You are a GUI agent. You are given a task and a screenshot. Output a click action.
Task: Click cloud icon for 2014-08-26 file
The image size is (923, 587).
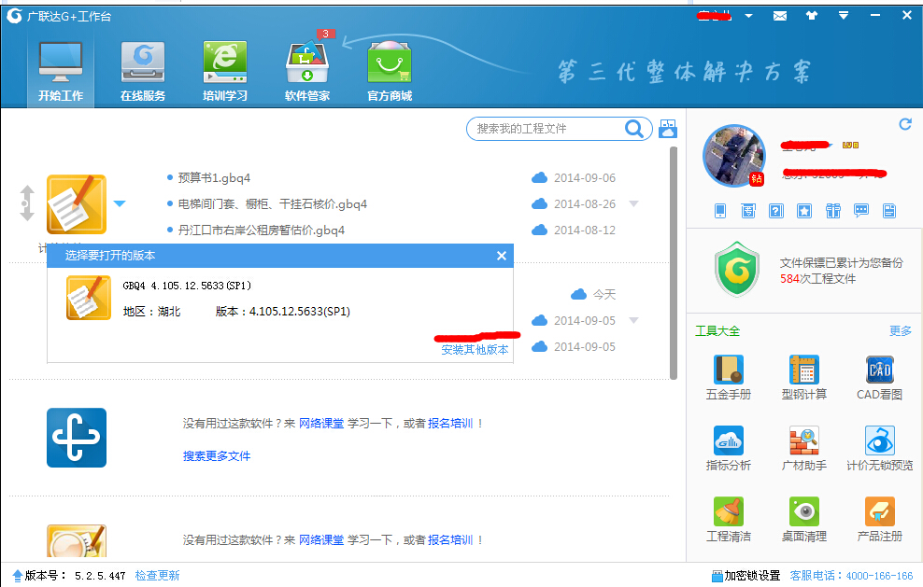point(539,203)
